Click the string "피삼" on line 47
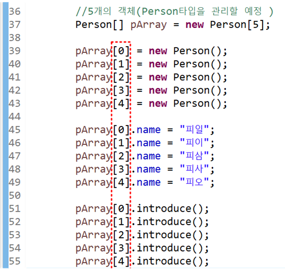Screen dimensions: 285x270 194,156
